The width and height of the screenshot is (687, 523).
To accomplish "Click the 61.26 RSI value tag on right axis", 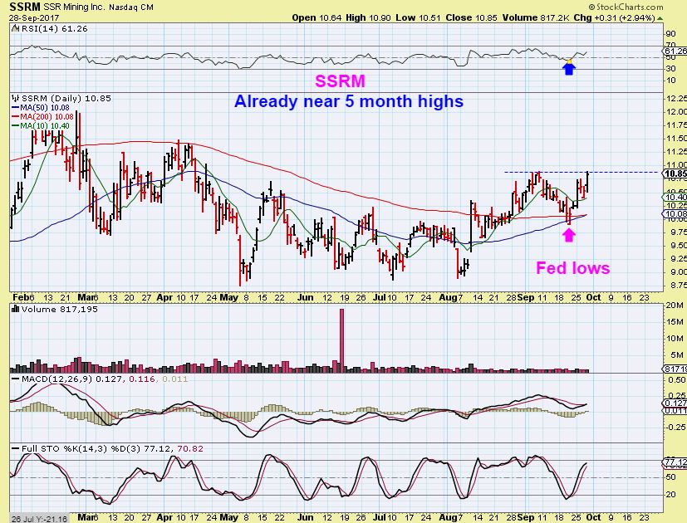I will click(x=675, y=51).
